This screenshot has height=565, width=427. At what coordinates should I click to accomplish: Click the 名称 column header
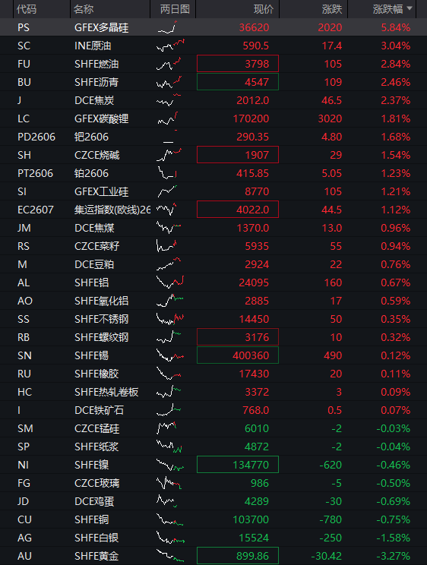coord(84,9)
